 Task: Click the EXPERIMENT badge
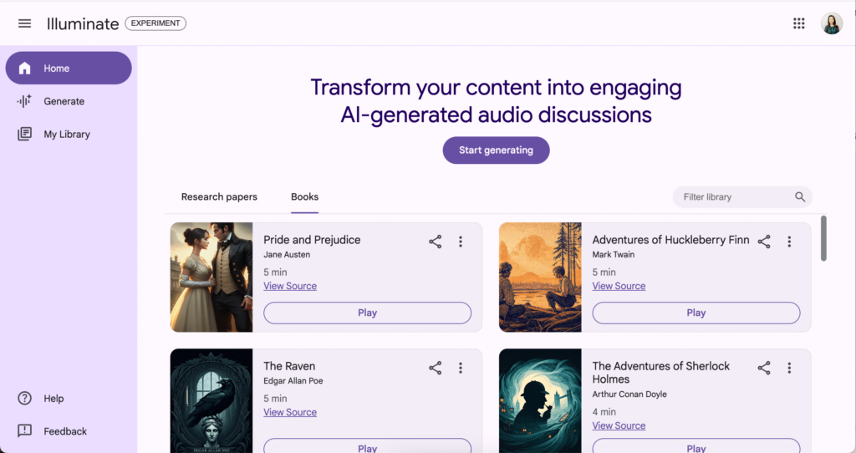coord(155,23)
